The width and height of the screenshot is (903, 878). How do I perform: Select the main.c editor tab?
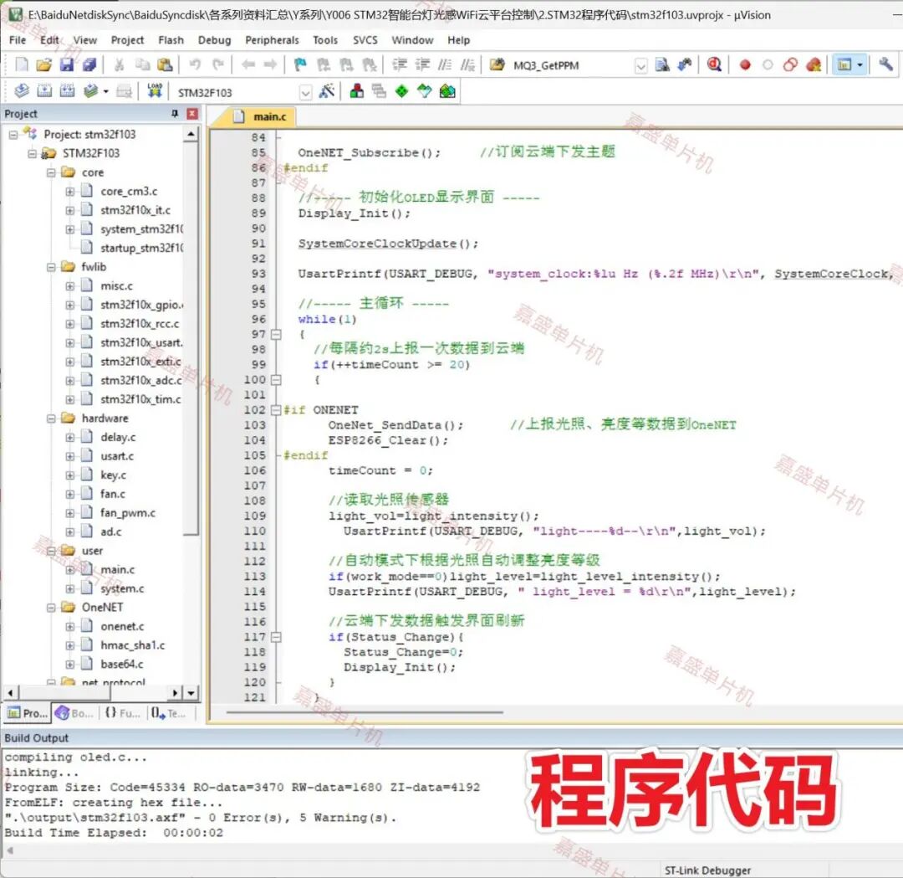pyautogui.click(x=259, y=116)
